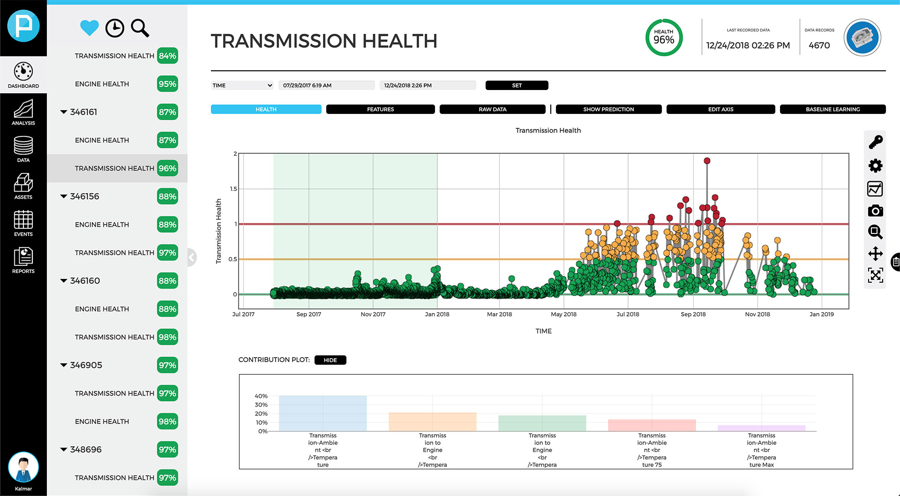Open the TIME axis dropdown

[242, 85]
